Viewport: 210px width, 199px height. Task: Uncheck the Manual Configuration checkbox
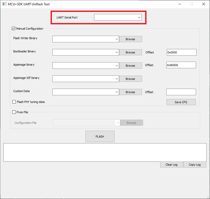tap(14, 29)
